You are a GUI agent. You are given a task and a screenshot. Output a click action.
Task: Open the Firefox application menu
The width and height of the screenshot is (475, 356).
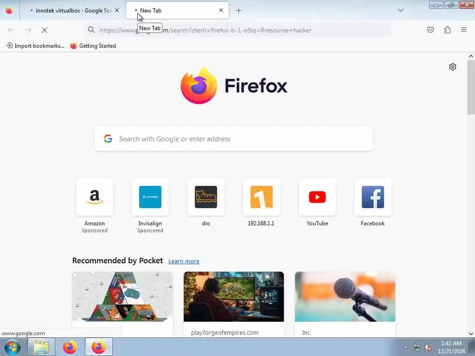point(464,30)
